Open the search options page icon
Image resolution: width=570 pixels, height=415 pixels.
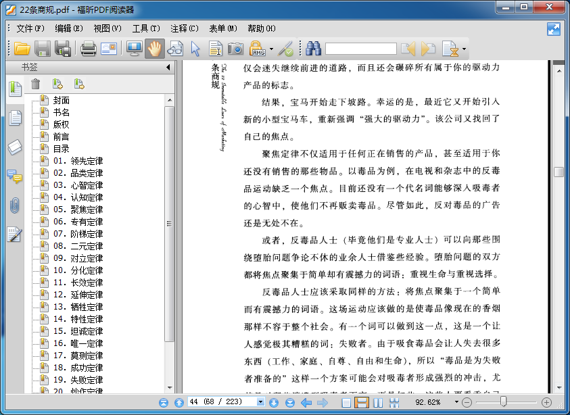click(x=450, y=49)
